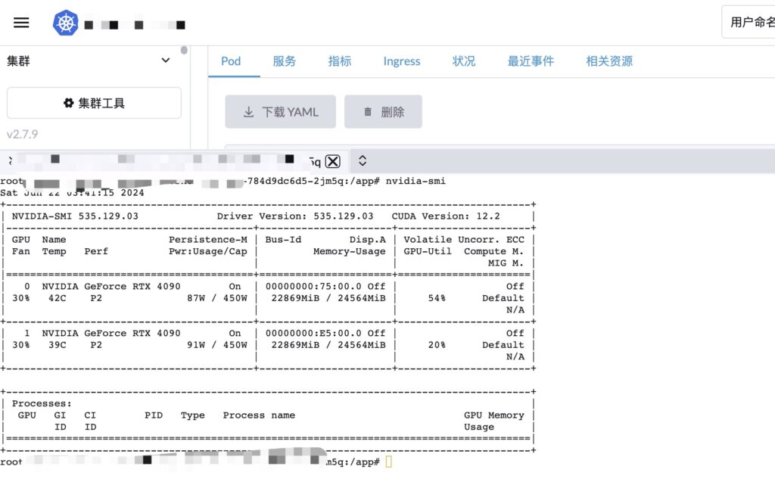Delete the resource with 删除 button
Viewport: 775px width, 485px height.
click(383, 112)
